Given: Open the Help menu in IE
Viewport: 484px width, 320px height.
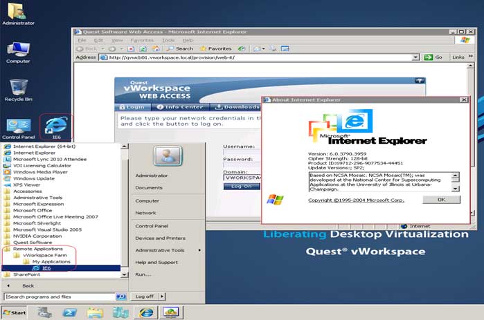Looking at the screenshot, I should (188, 40).
